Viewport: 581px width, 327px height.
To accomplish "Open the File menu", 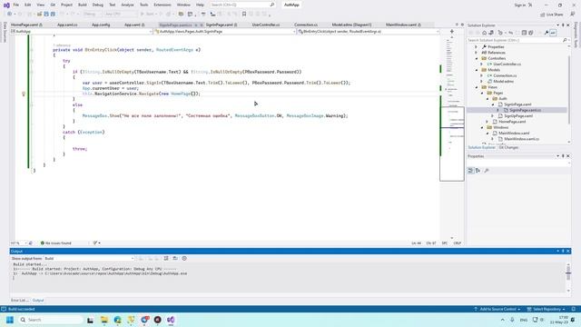I will [x=16, y=5].
